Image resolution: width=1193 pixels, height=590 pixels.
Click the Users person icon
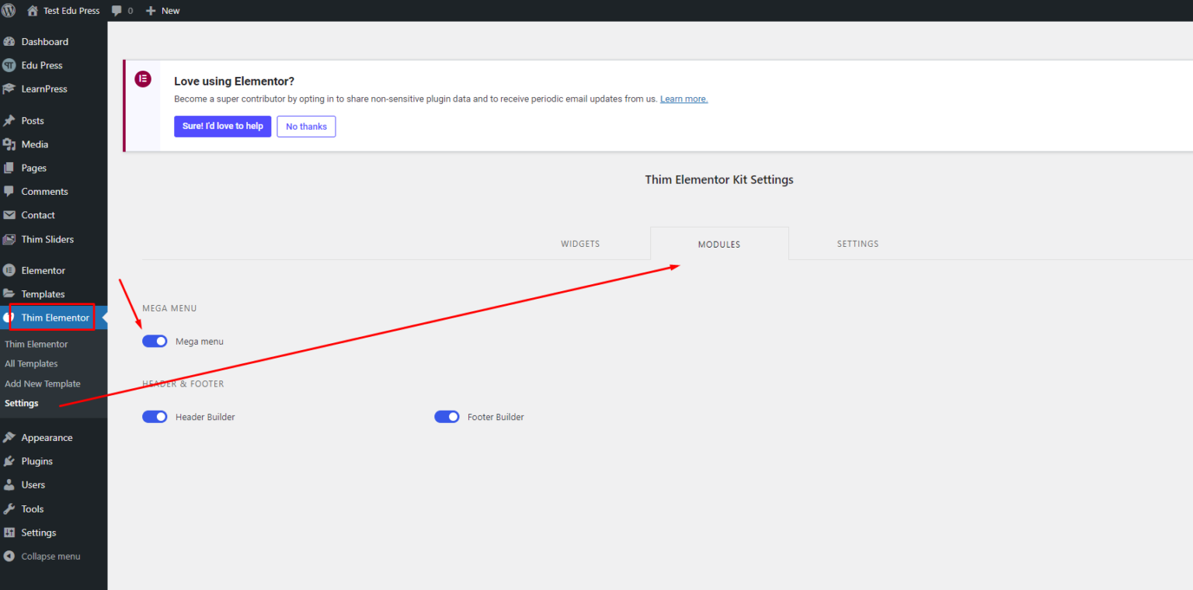9,484
